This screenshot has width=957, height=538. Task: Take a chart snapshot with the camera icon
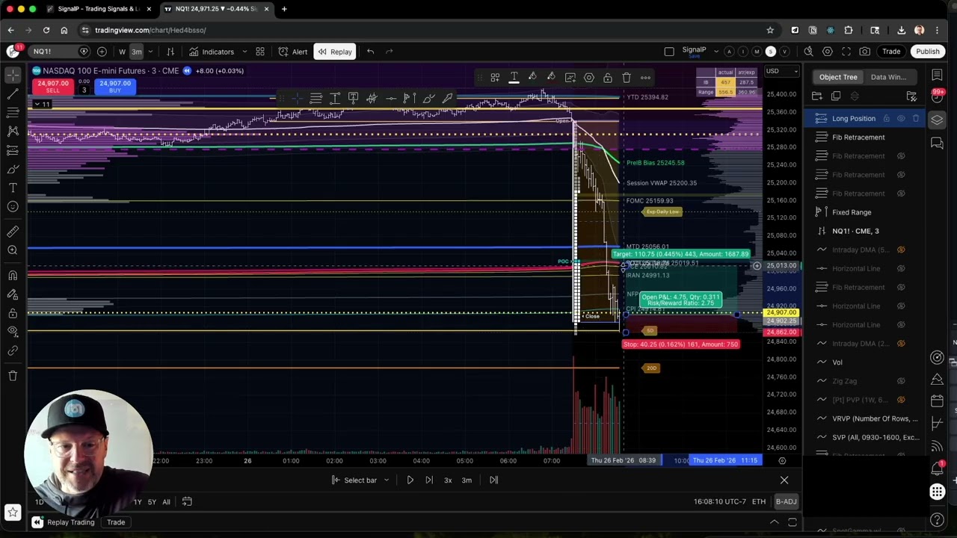[865, 52]
